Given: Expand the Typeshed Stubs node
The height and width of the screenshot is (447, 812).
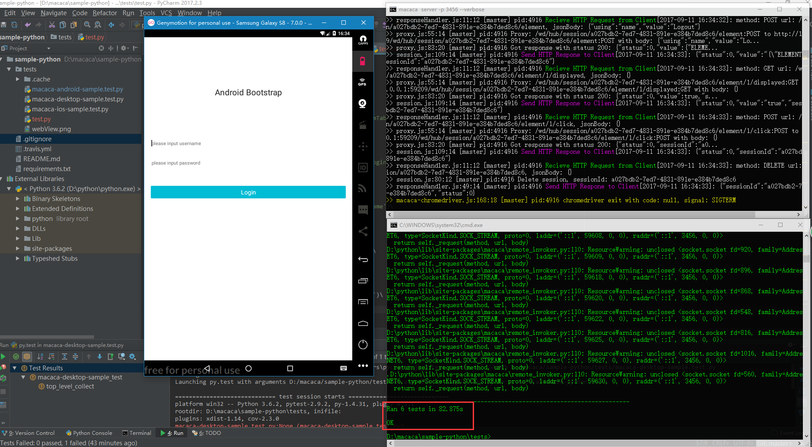Looking at the screenshot, I should 18,259.
